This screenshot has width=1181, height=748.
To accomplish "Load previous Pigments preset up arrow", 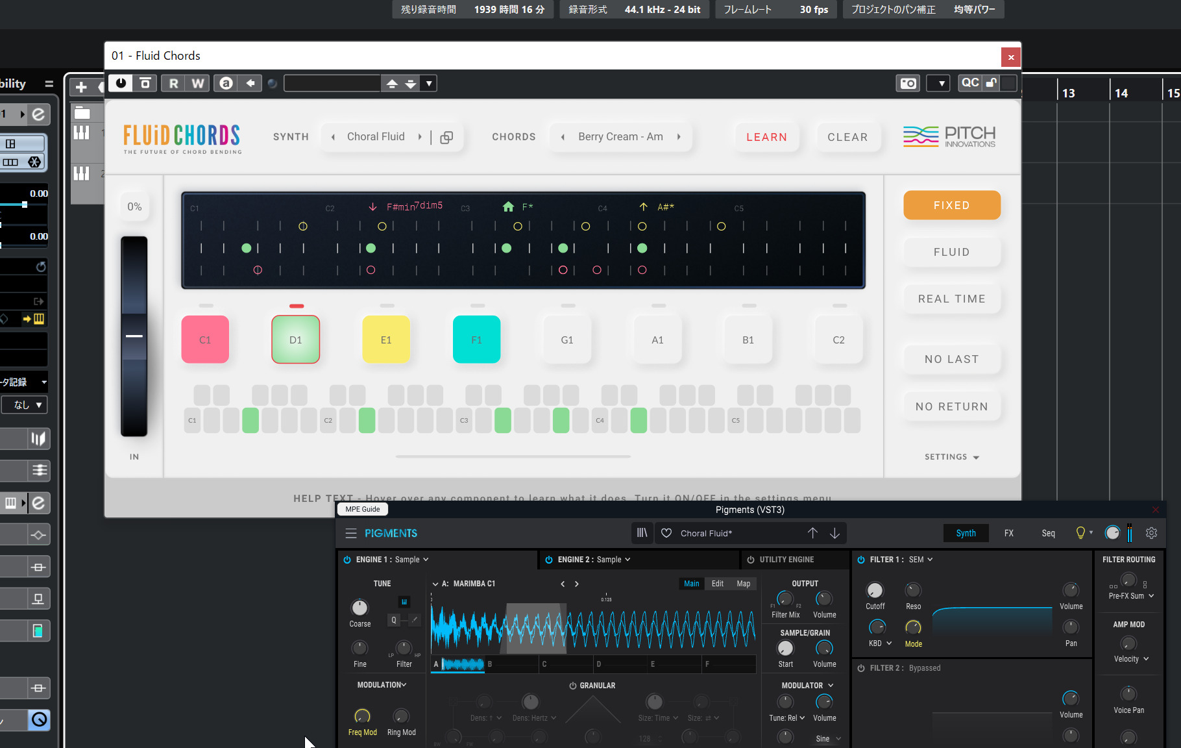I will pyautogui.click(x=812, y=533).
